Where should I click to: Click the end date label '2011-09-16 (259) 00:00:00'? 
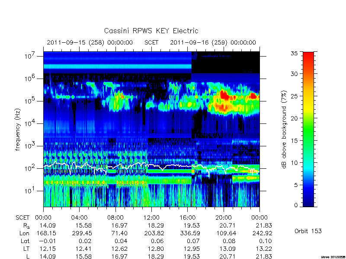click(213, 42)
